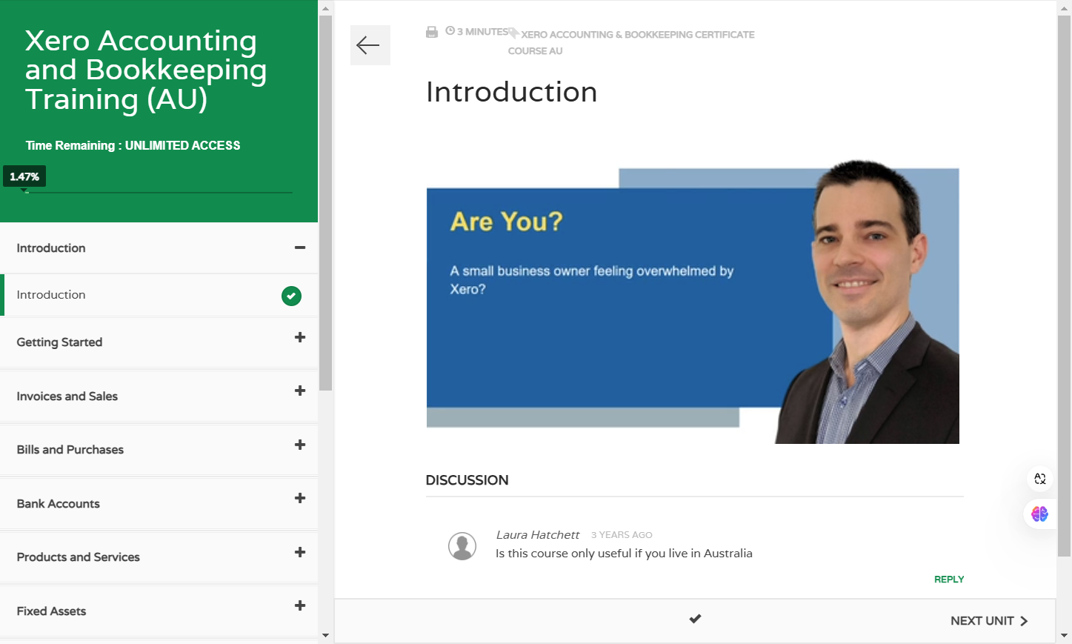Open the Fixed Assets section title
This screenshot has height=644, width=1072.
52,611
